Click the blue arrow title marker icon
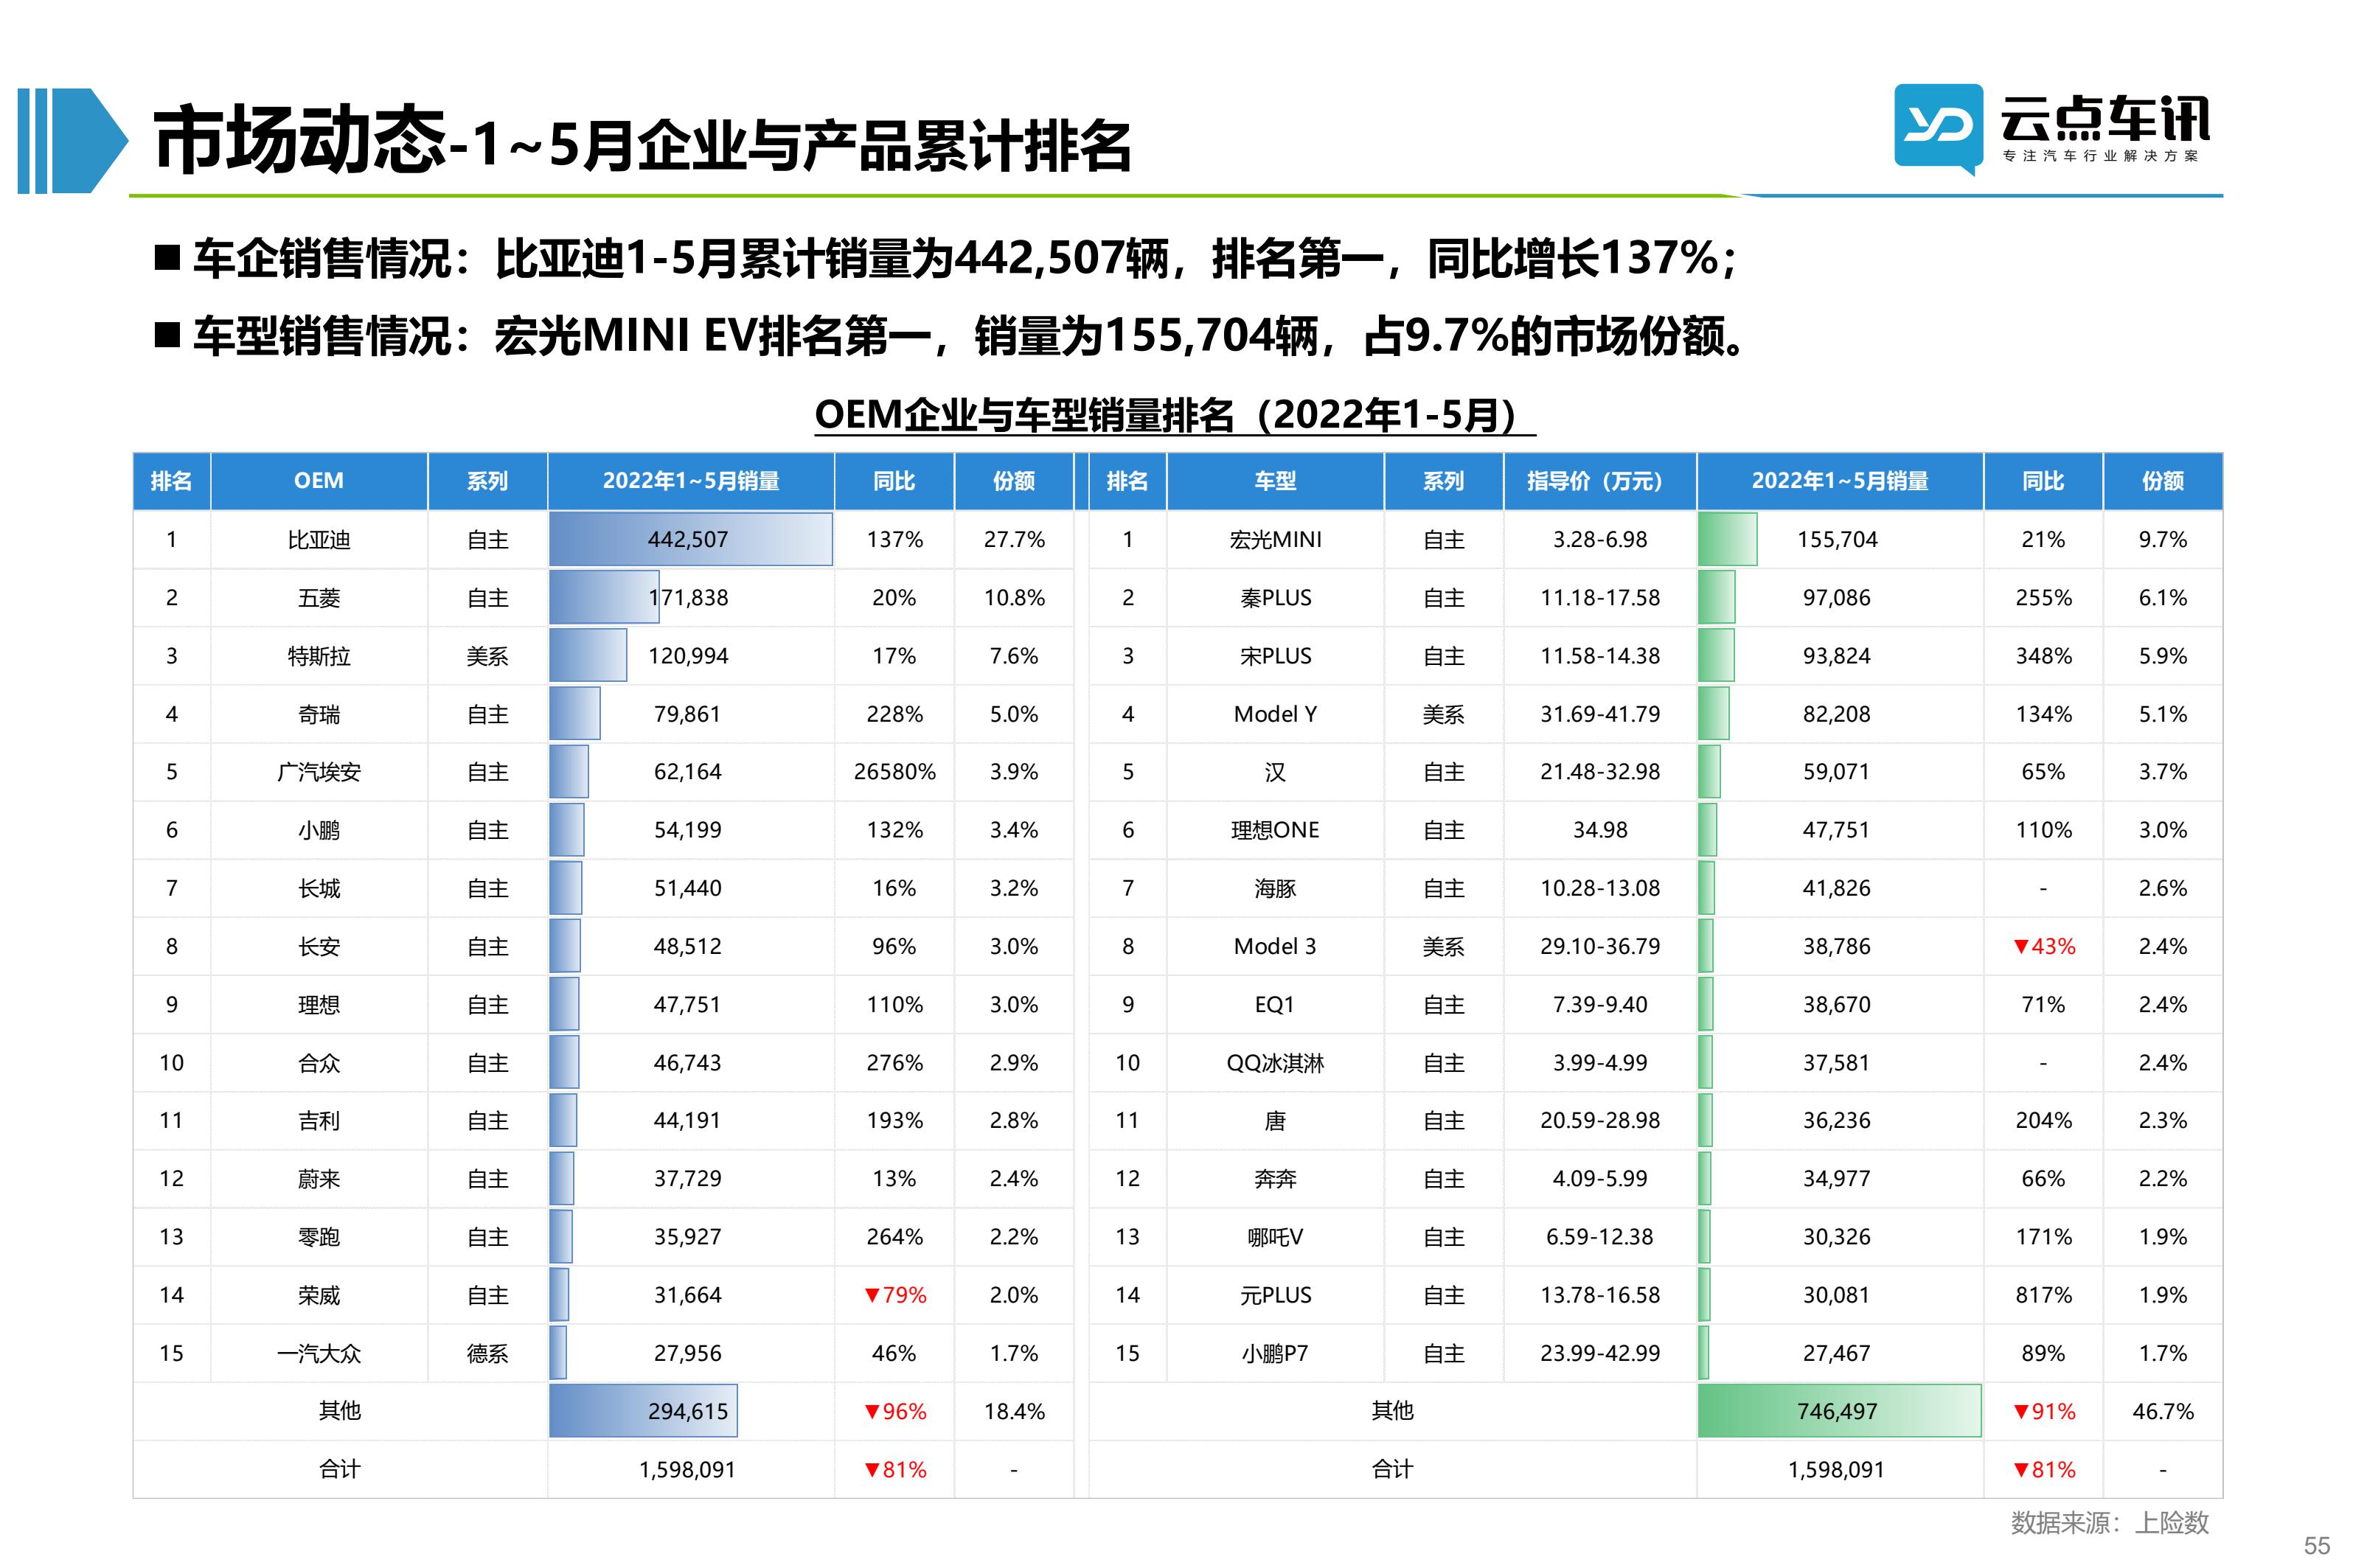This screenshot has width=2353, height=1568. point(73,140)
